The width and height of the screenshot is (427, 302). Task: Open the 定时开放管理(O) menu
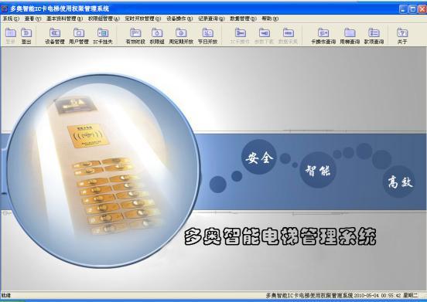pos(143,19)
